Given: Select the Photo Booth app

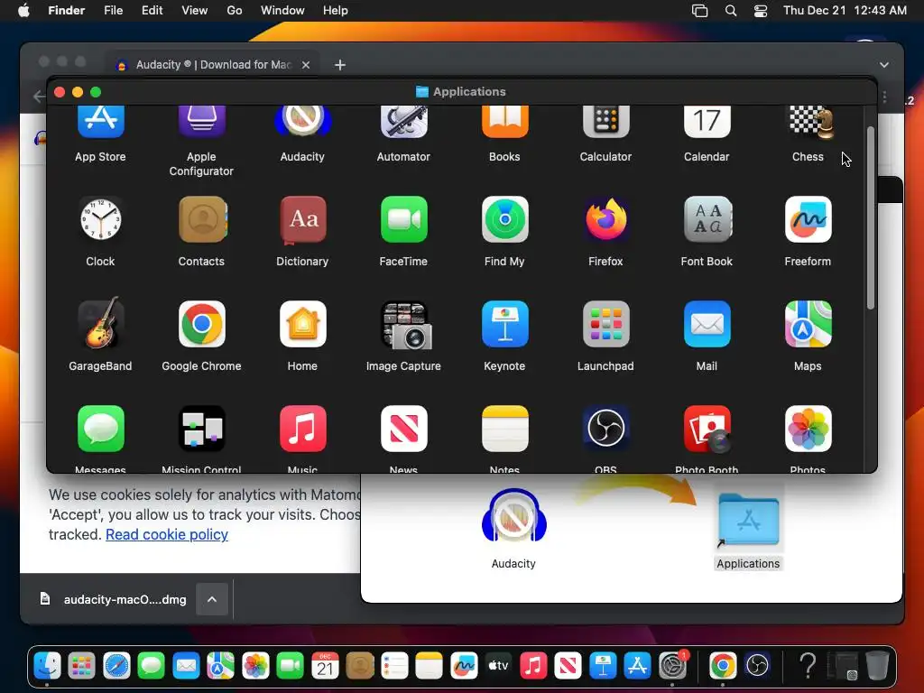Looking at the screenshot, I should click(x=707, y=429).
